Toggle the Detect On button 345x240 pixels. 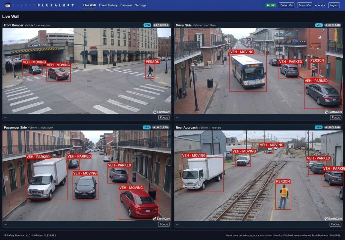286,5
